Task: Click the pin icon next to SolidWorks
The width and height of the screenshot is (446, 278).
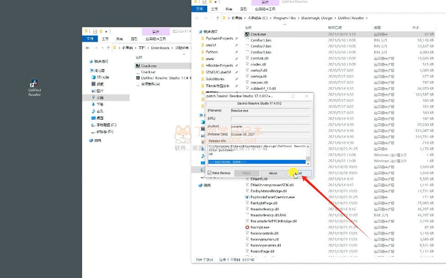Action: point(236,79)
